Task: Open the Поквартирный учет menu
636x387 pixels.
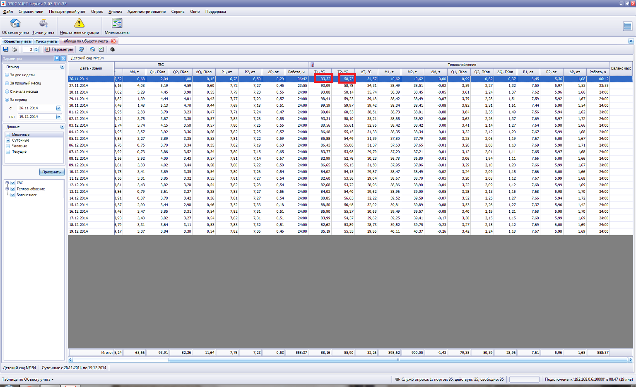Action: 67,12
